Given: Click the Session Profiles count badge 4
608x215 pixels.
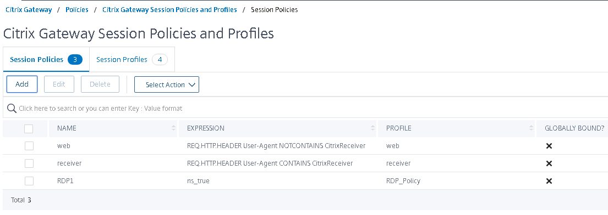Looking at the screenshot, I should [160, 60].
